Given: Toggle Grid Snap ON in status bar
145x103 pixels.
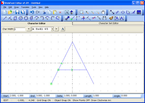Looking at the screenshot, I should (x=44, y=100).
